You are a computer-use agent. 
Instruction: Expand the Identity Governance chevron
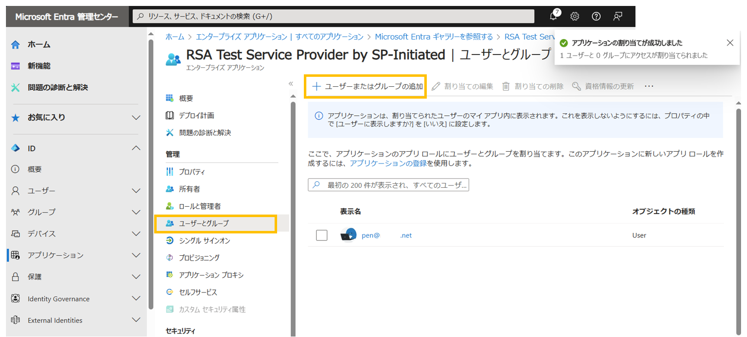click(x=136, y=299)
